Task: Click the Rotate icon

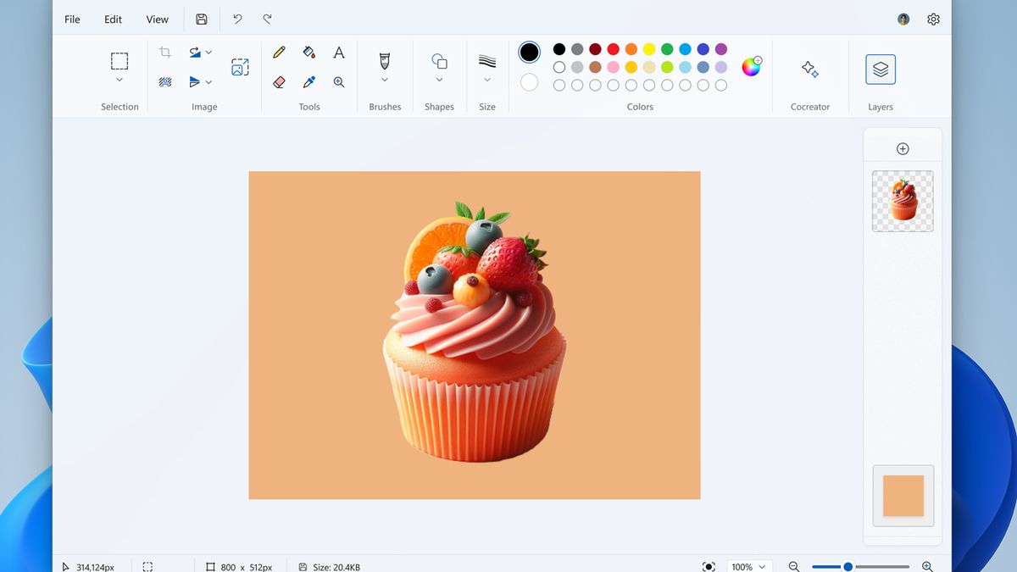Action: point(195,53)
